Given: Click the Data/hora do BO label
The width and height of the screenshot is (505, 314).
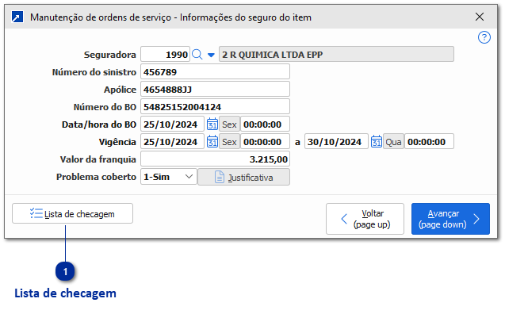Looking at the screenshot, I should click(99, 124).
